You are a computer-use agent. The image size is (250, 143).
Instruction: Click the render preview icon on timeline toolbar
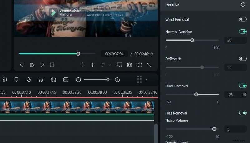point(4,80)
